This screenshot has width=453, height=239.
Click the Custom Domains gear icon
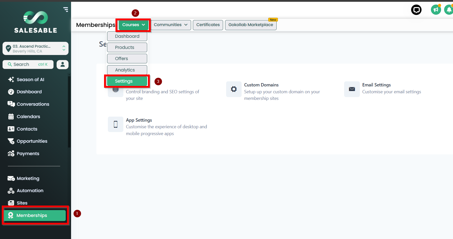click(234, 89)
